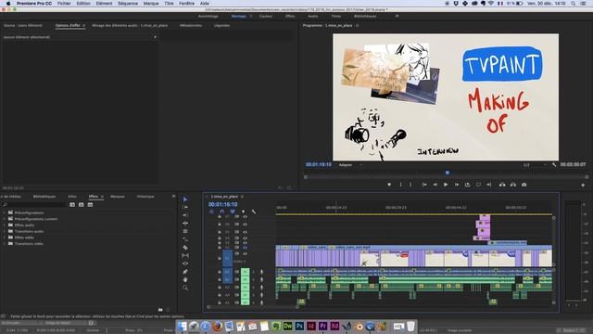Select the Selection arrow tool
The height and width of the screenshot is (334, 593).
[x=185, y=199]
